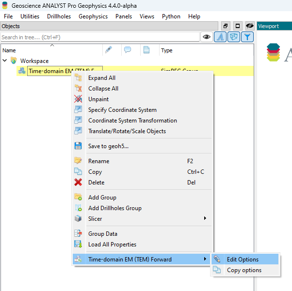Image resolution: width=292 pixels, height=291 pixels.
Task: Select Coordinate System Transformation entry
Action: tap(143, 120)
